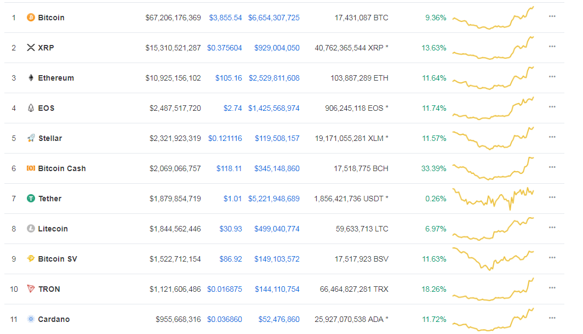Select supply 103,887,289 ETH
Viewport: 583px width, 334px height.
pos(359,78)
